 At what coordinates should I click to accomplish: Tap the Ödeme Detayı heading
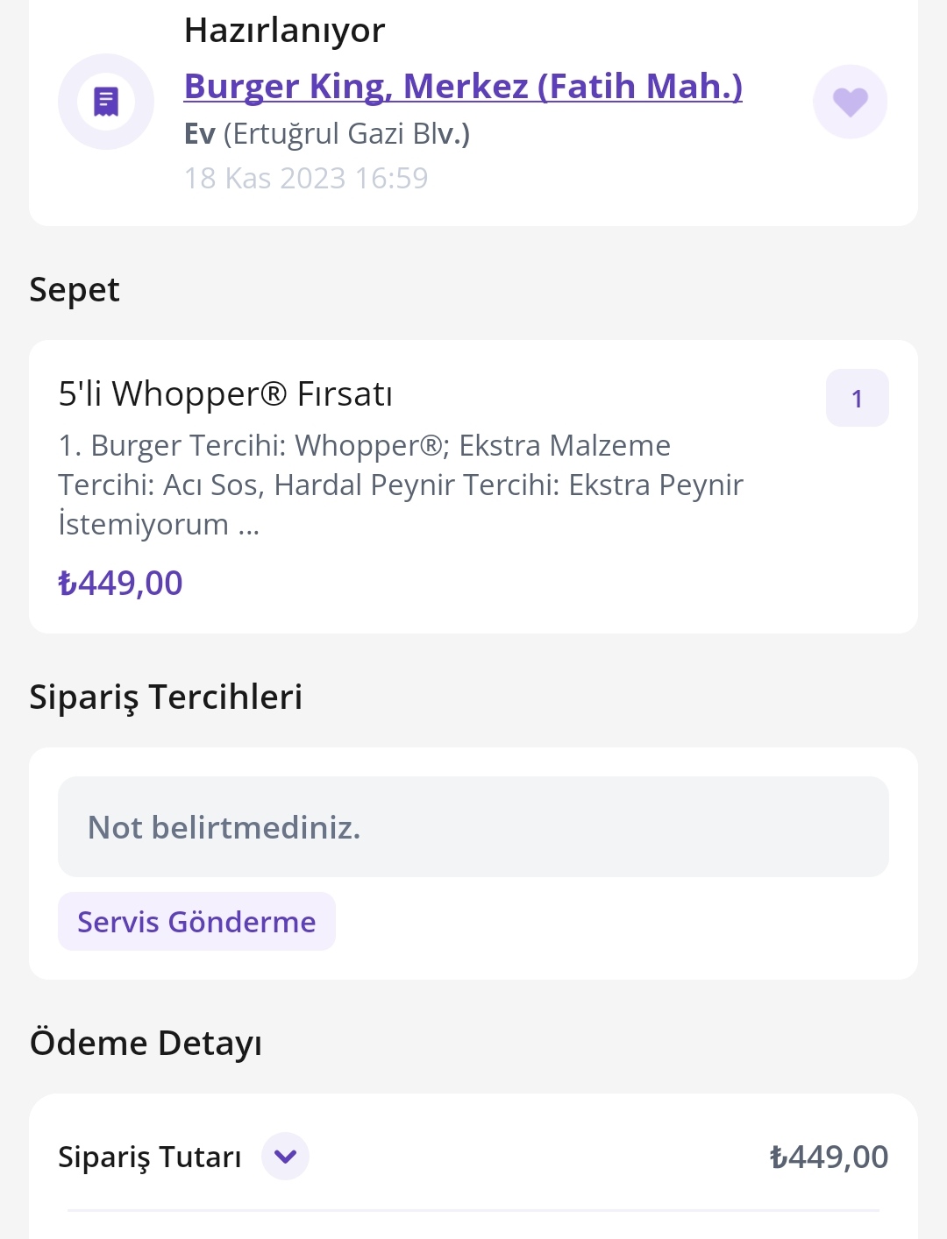(146, 1043)
